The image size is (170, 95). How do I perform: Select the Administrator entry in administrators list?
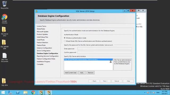(x=88, y=60)
